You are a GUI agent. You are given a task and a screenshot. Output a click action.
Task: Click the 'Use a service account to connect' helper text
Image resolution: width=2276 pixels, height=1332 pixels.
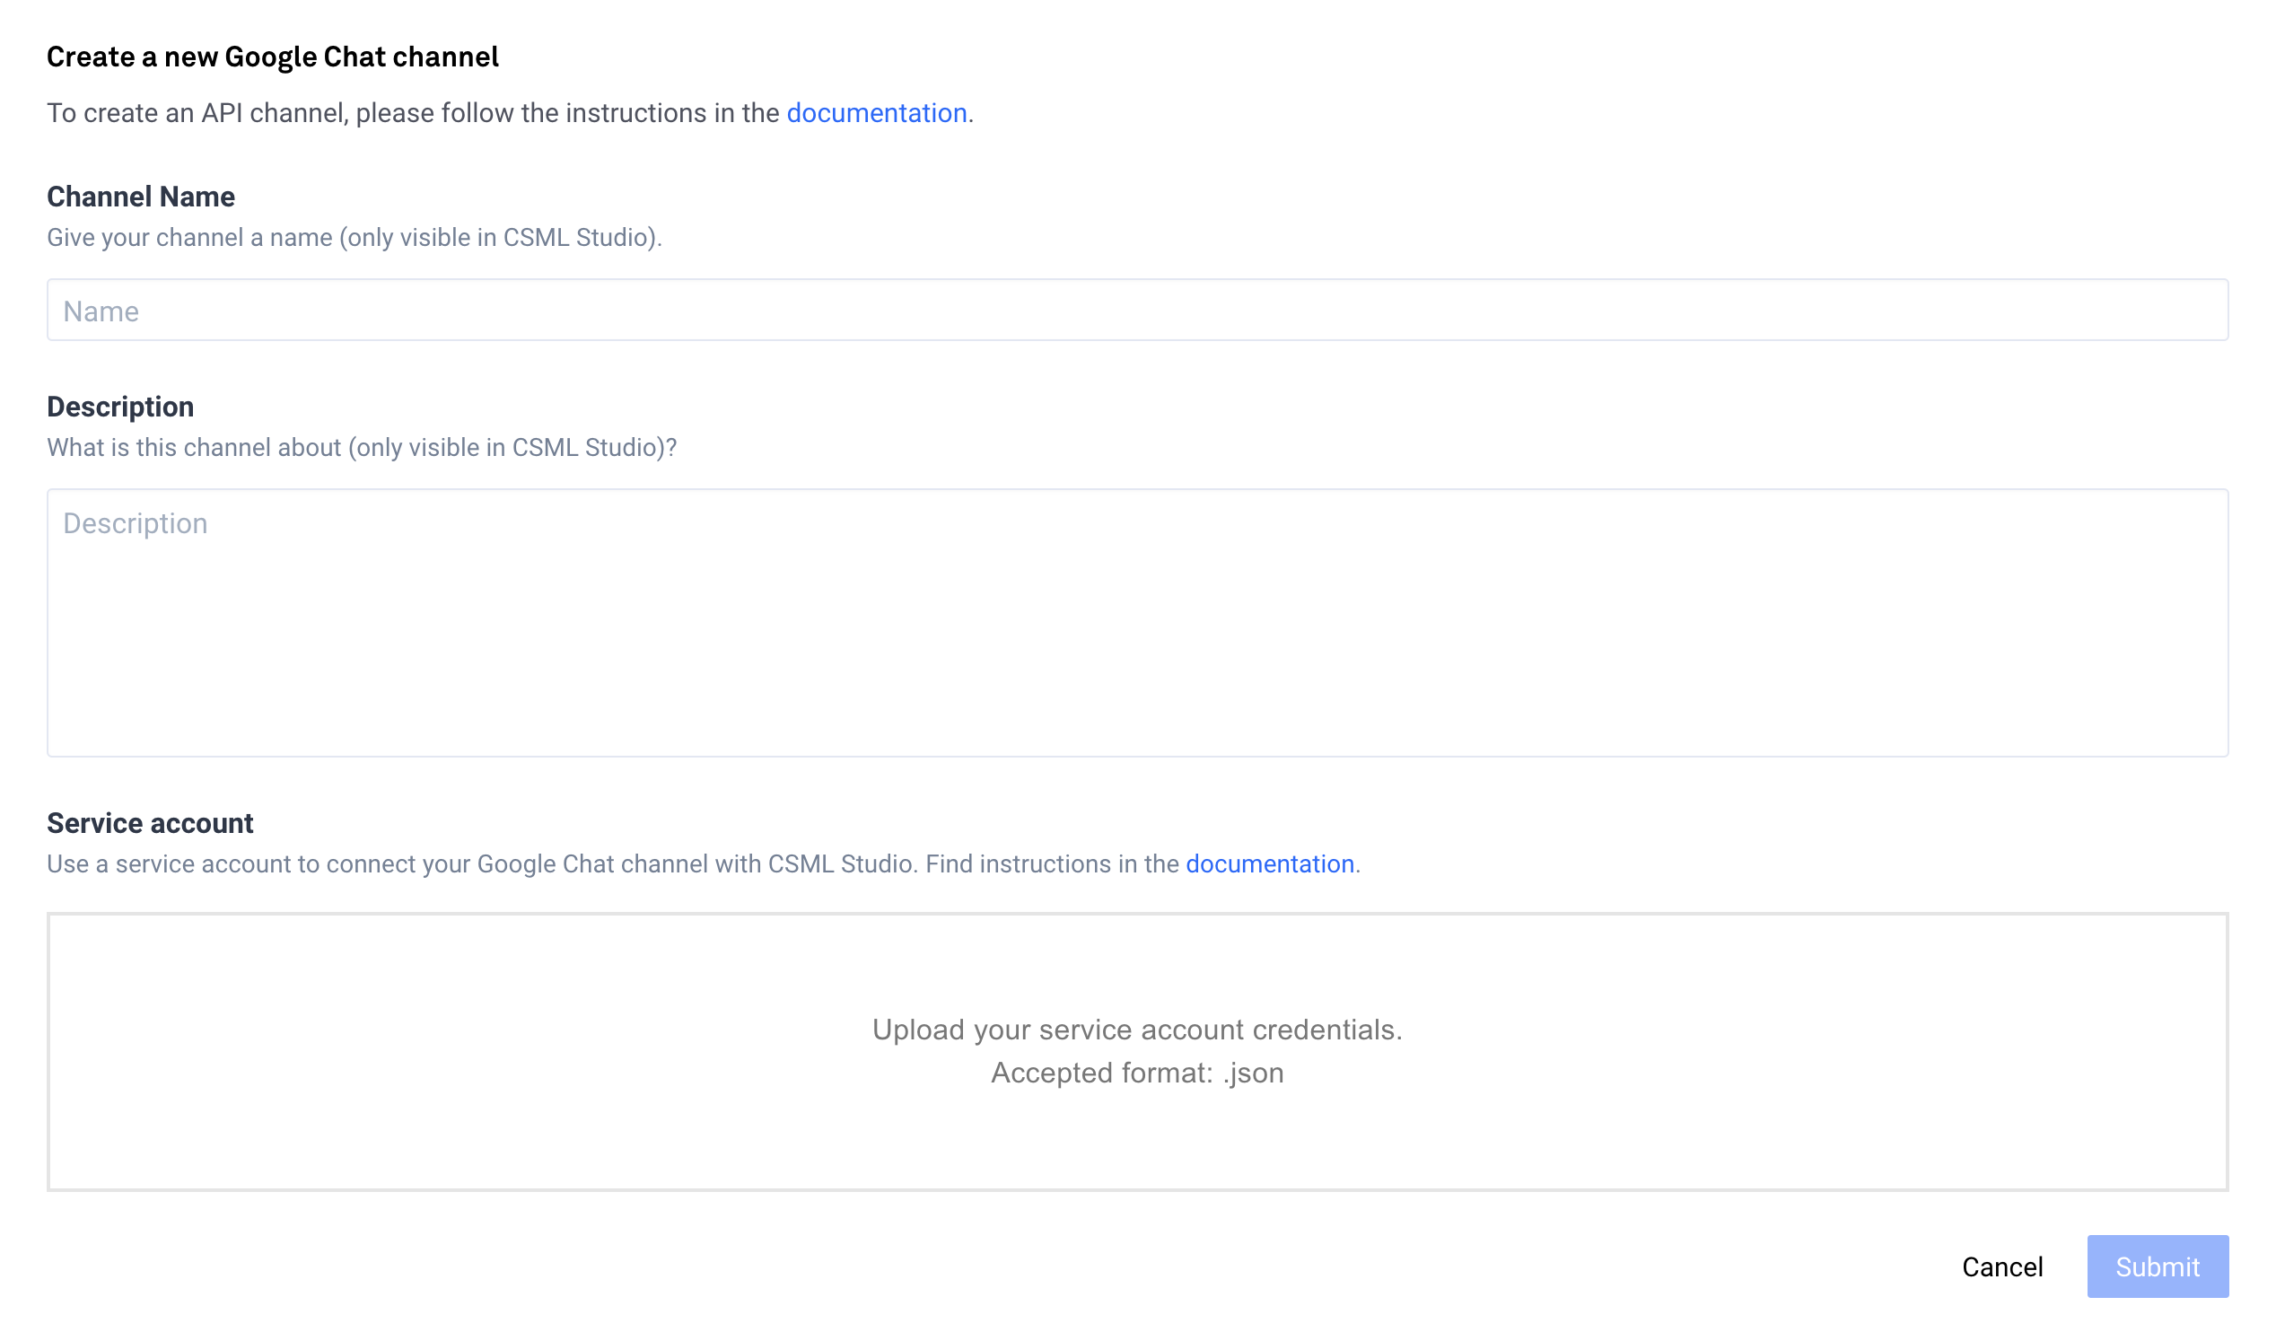tap(478, 864)
